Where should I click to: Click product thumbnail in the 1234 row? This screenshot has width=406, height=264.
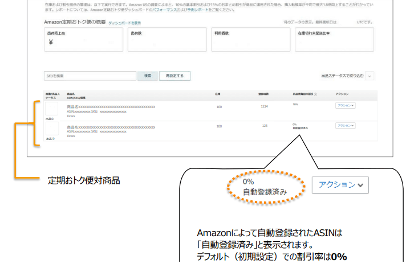click(x=51, y=109)
